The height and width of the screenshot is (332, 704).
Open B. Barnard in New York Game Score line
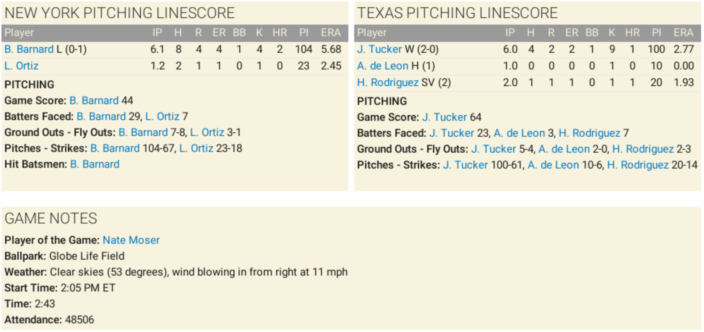point(94,101)
